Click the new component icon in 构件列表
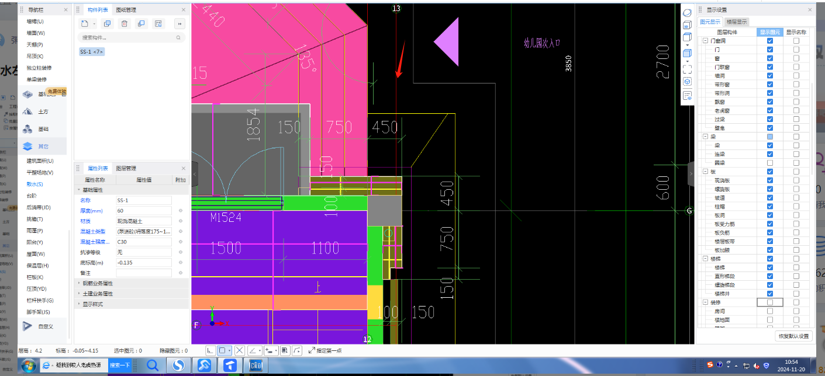The width and height of the screenshot is (825, 376). click(85, 23)
